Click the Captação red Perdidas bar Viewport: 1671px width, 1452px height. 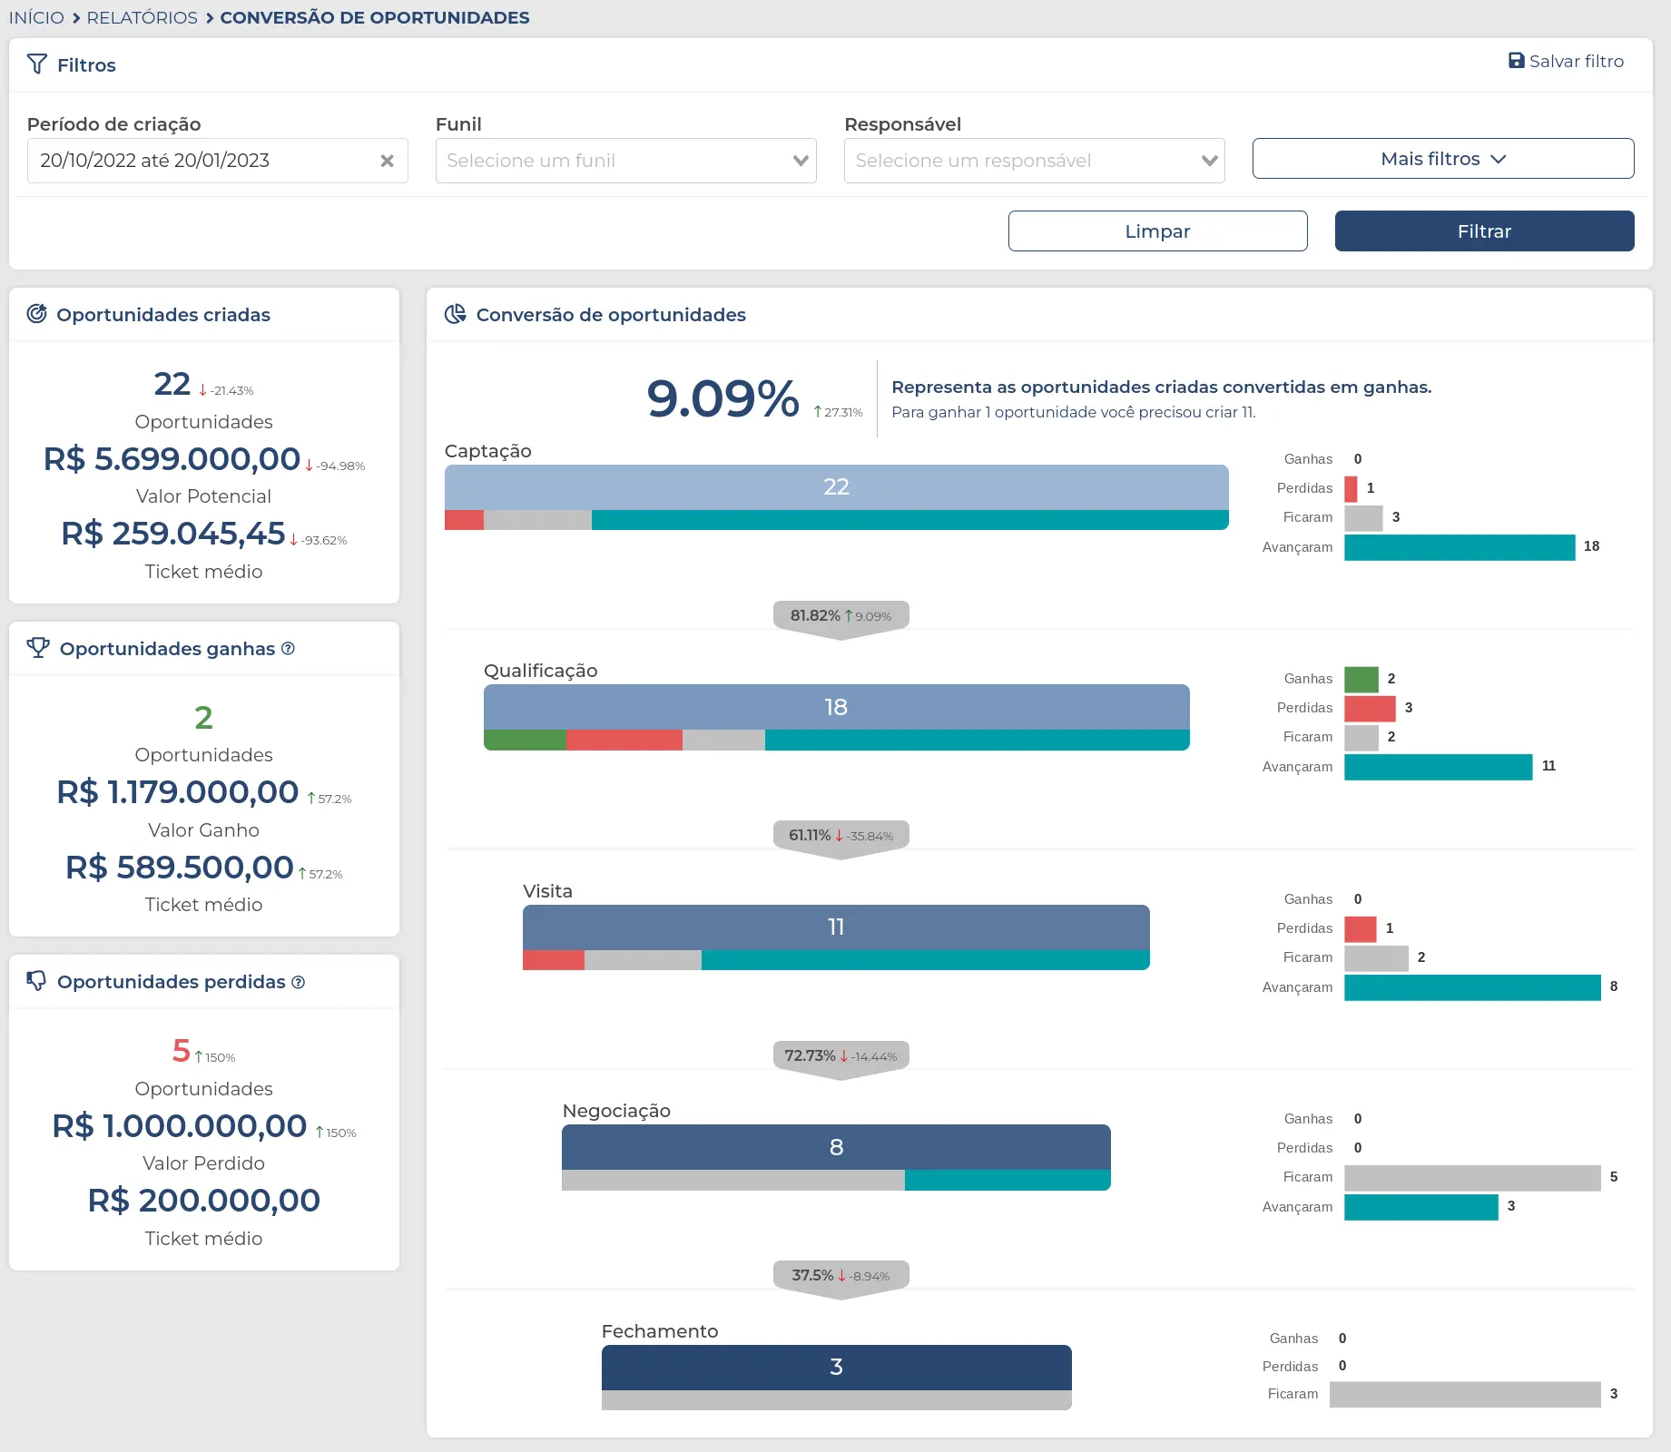[x=1351, y=488]
